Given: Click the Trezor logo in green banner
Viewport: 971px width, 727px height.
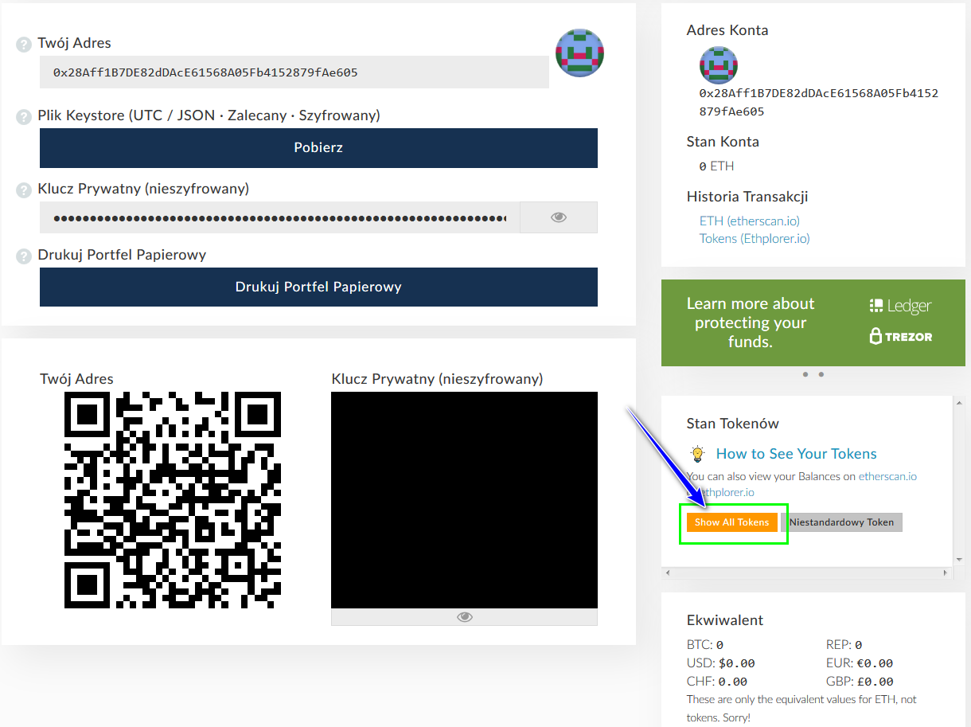Looking at the screenshot, I should pos(900,336).
